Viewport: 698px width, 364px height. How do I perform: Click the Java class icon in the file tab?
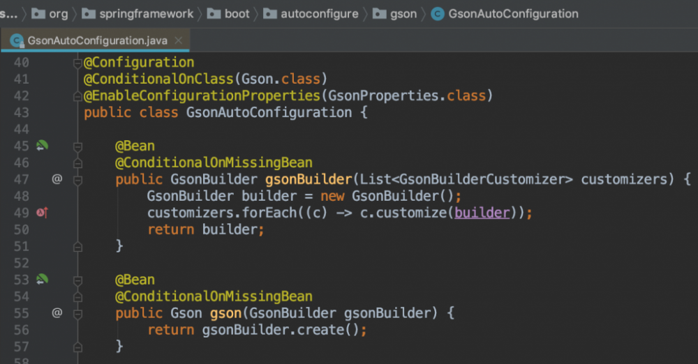pyautogui.click(x=16, y=40)
